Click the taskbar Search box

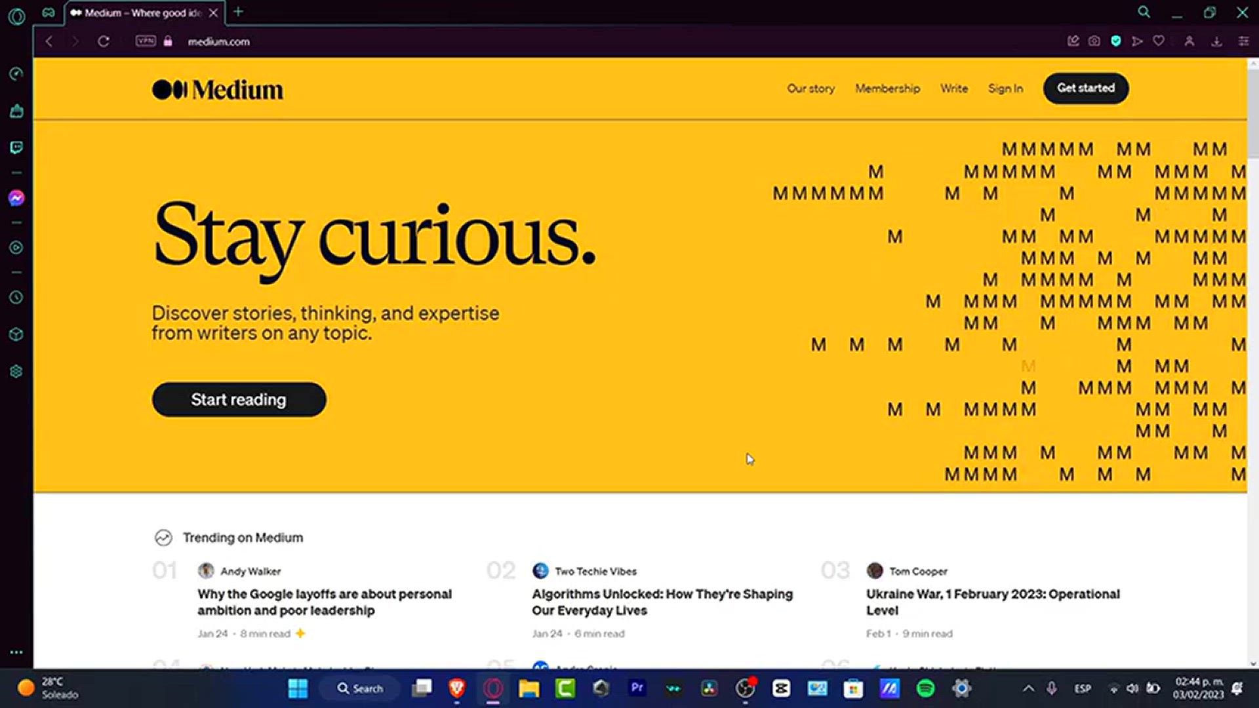click(359, 688)
